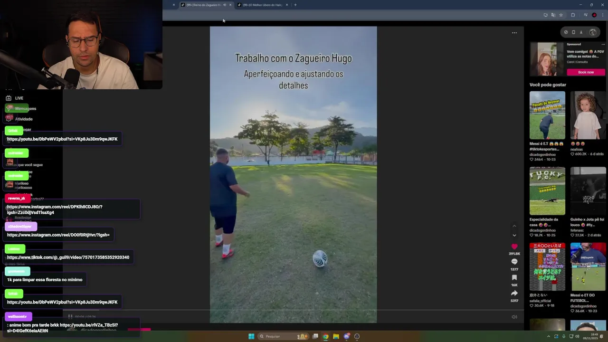Click the video title 'Trabalho com o Zagueiro Hugo'

point(294,58)
